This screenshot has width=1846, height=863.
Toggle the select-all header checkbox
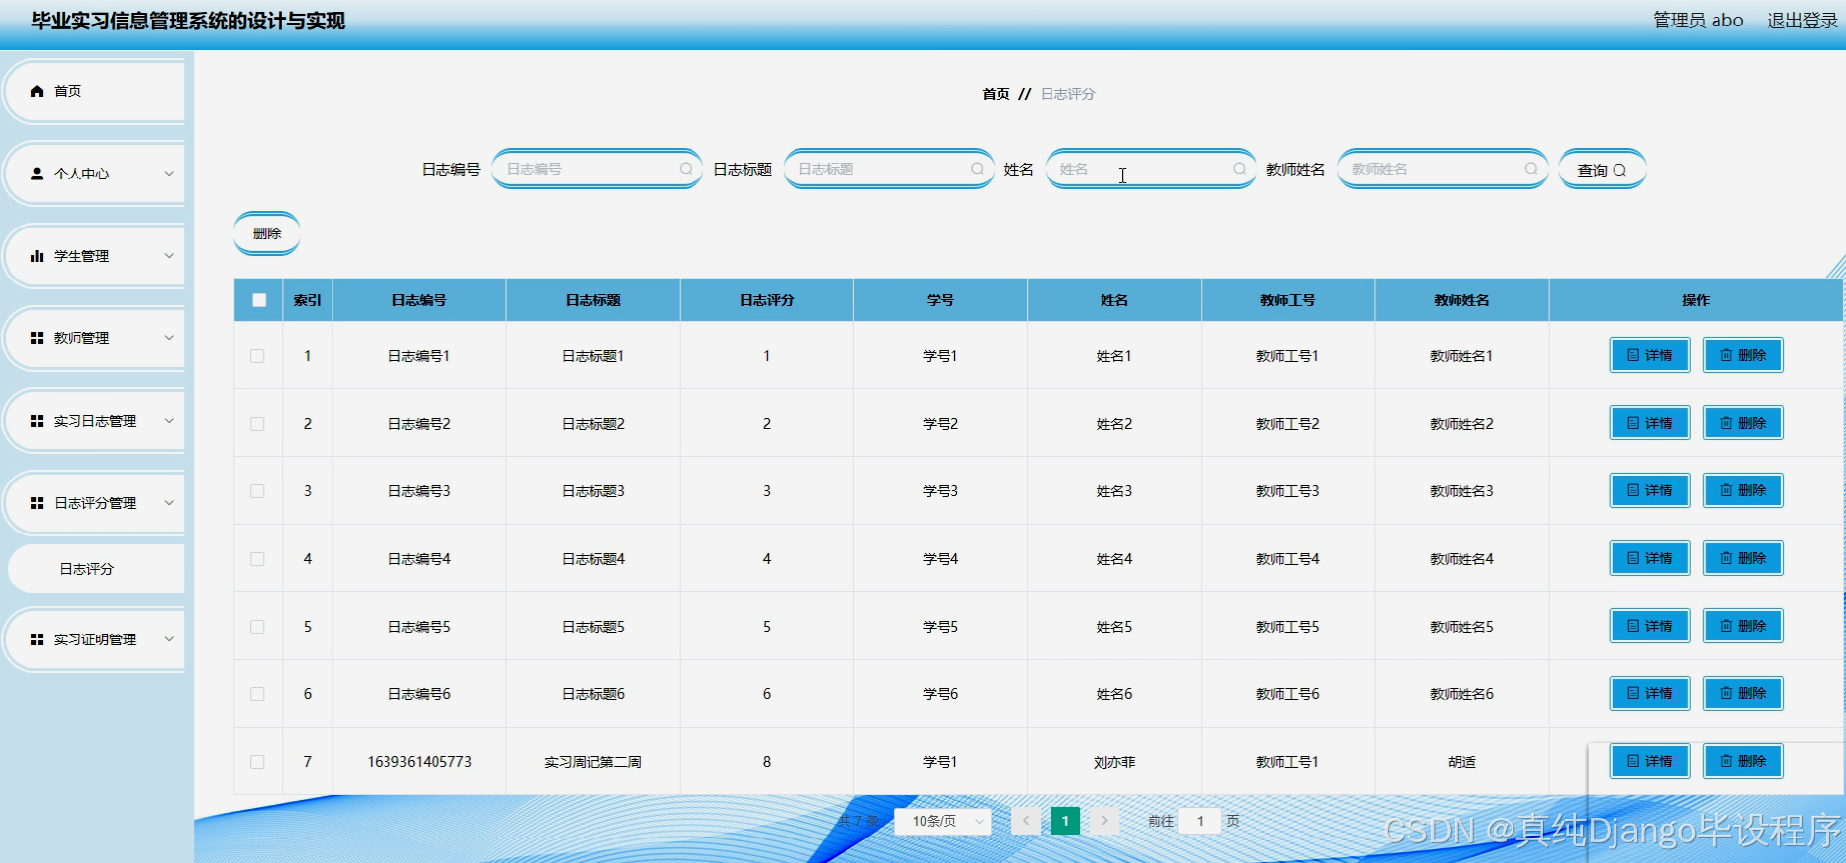[x=259, y=300]
